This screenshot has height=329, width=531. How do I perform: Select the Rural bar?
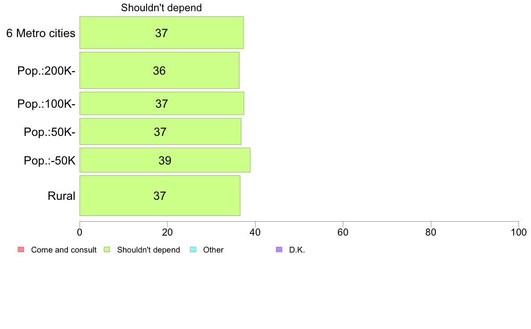160,195
